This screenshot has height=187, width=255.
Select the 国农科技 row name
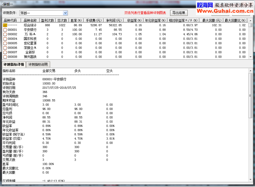pyautogui.click(x=30, y=39)
